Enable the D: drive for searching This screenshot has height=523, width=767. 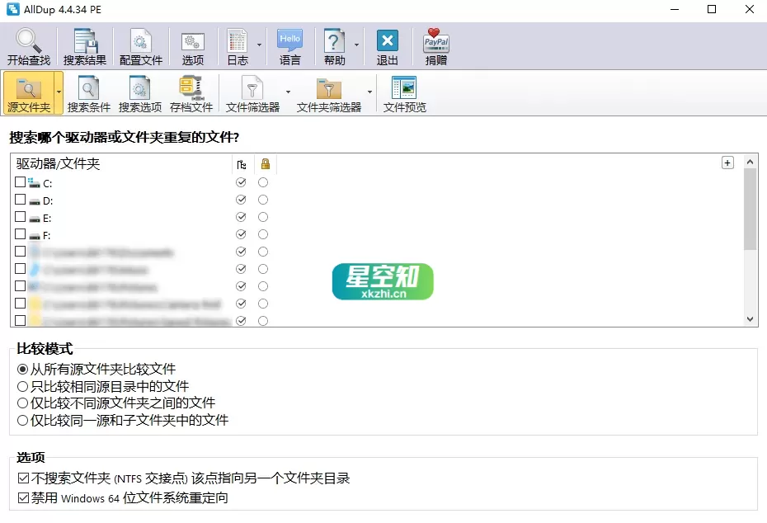click(21, 200)
